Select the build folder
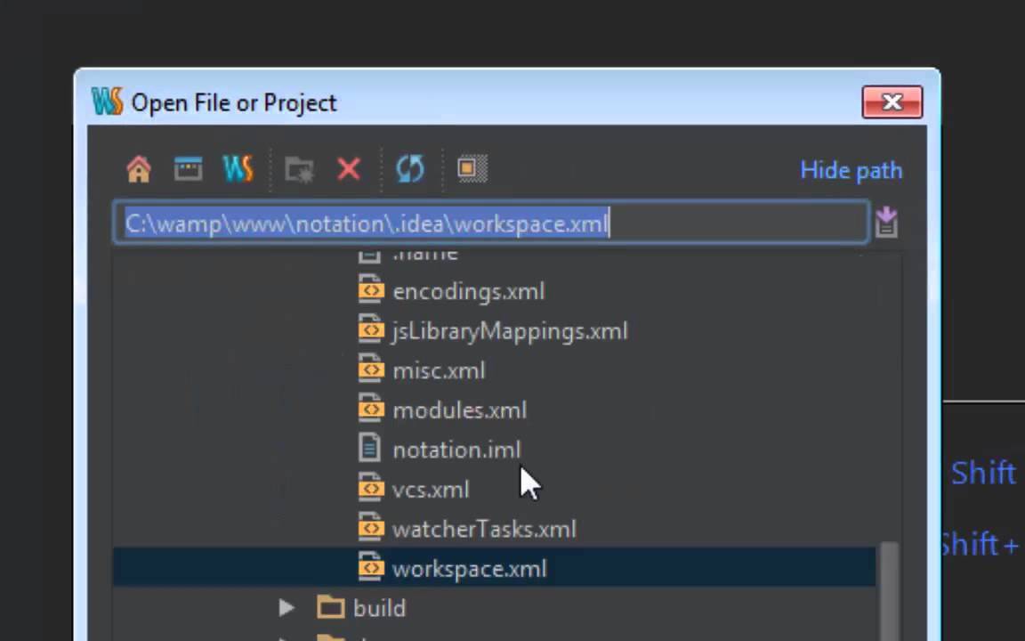The width and height of the screenshot is (1025, 641). point(379,608)
